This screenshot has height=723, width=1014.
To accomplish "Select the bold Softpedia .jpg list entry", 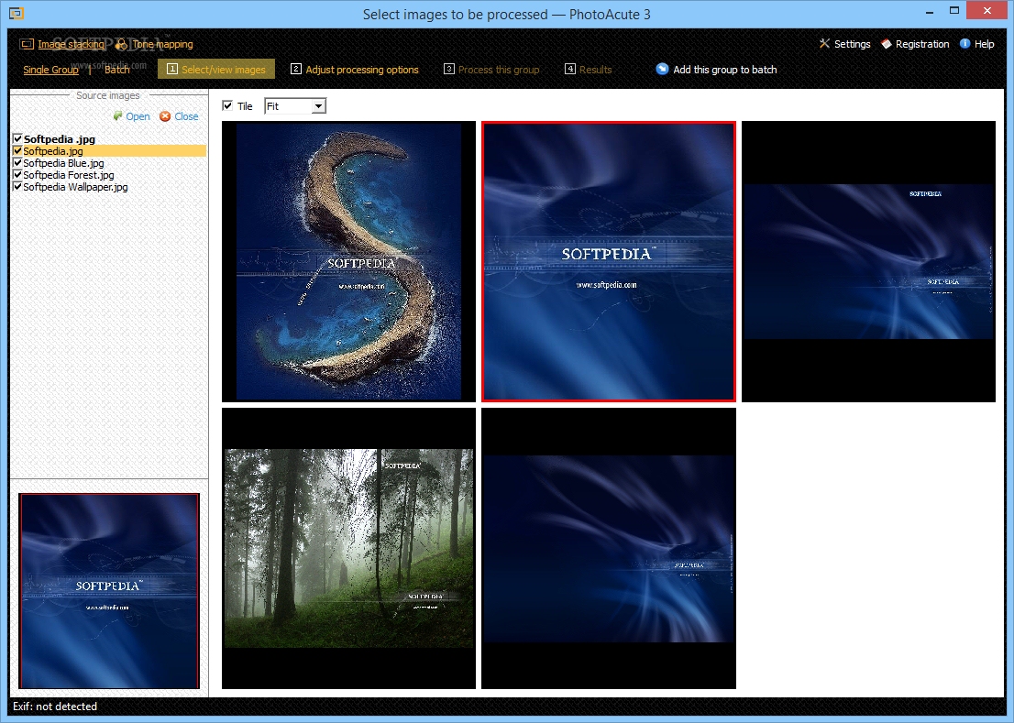I will point(60,139).
